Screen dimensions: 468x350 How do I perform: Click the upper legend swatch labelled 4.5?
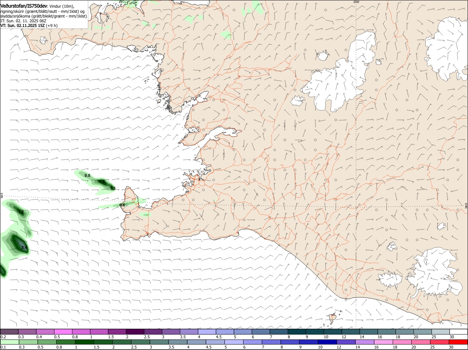225,331
